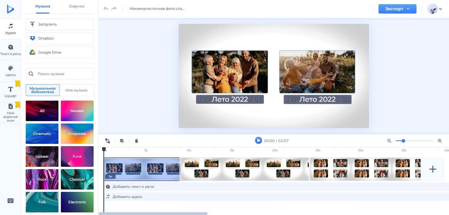Screen dimensions: 449x215
Task: Play the video preview
Action: tap(258, 140)
